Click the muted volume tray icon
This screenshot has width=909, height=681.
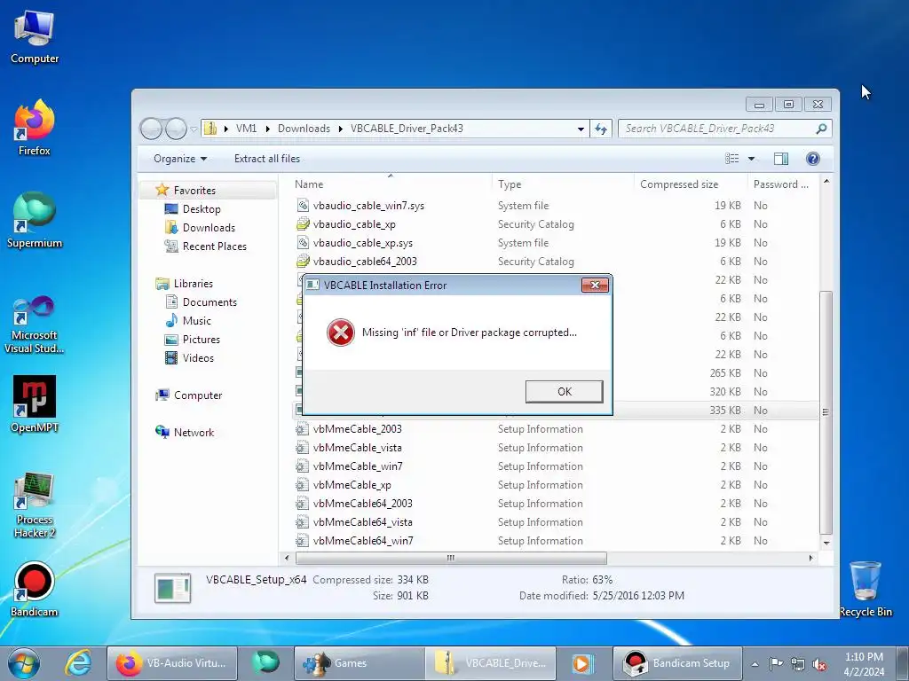[x=819, y=664]
